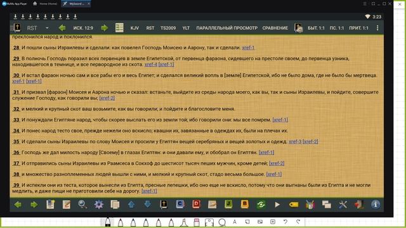Click the undo arrow in whiteboard toolbar

tap(285, 222)
